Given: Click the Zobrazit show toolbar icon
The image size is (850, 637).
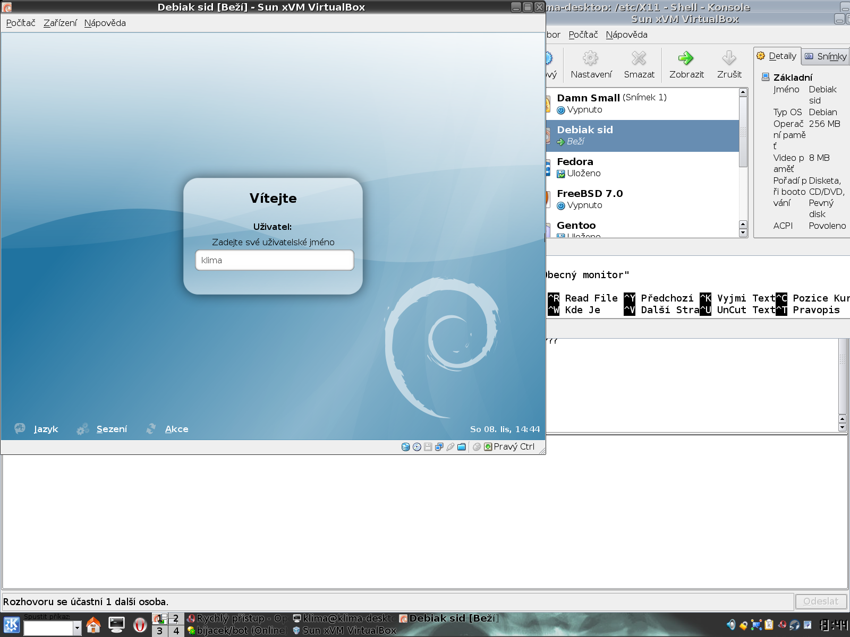Looking at the screenshot, I should pos(686,65).
